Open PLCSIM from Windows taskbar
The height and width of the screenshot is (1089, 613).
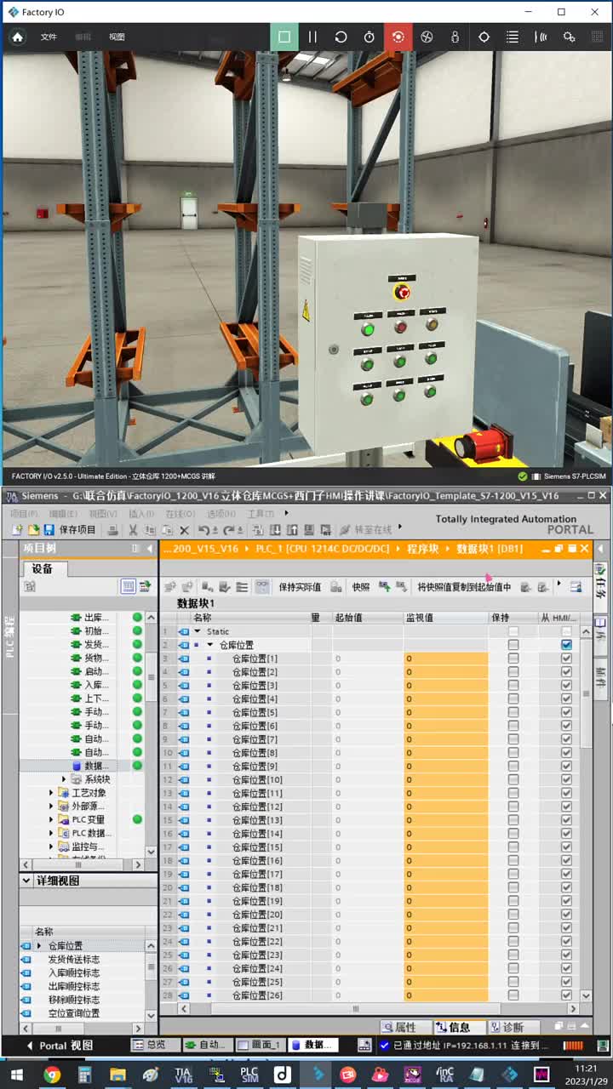(x=249, y=1075)
